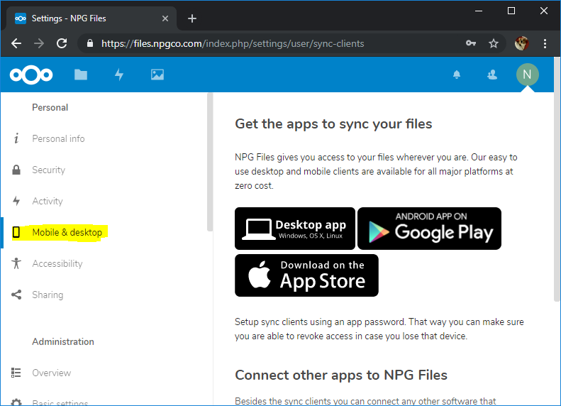The height and width of the screenshot is (406, 561).
Task: Open Administration Overview
Action: 52,373
